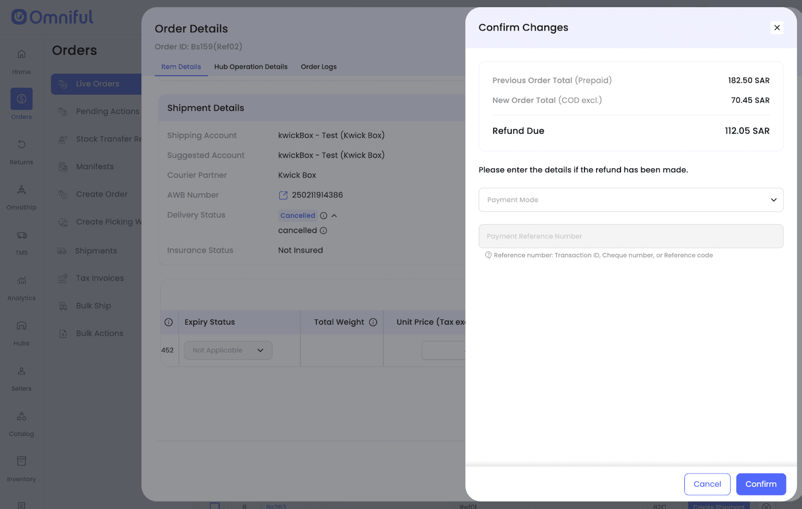The width and height of the screenshot is (802, 509).
Task: Click the Confirm button
Action: coord(760,484)
